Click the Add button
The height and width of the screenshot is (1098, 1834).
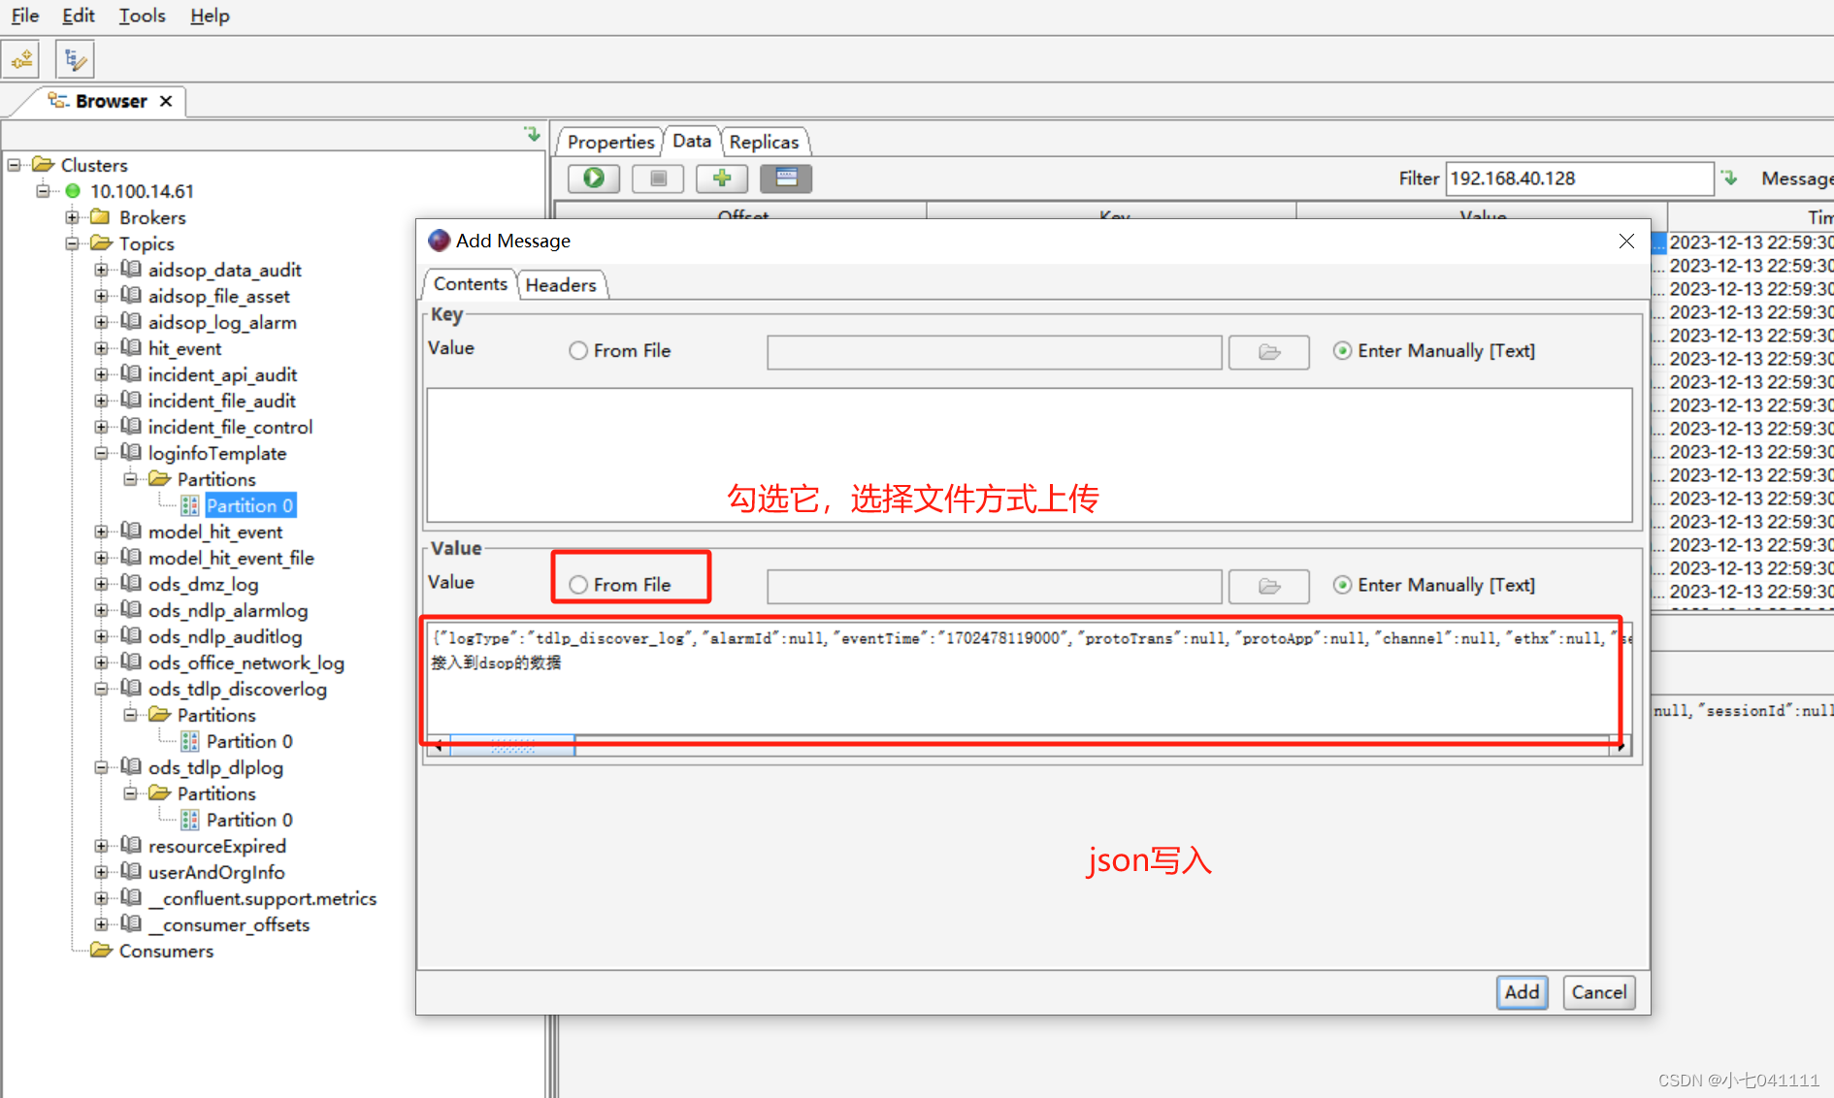tap(1522, 992)
